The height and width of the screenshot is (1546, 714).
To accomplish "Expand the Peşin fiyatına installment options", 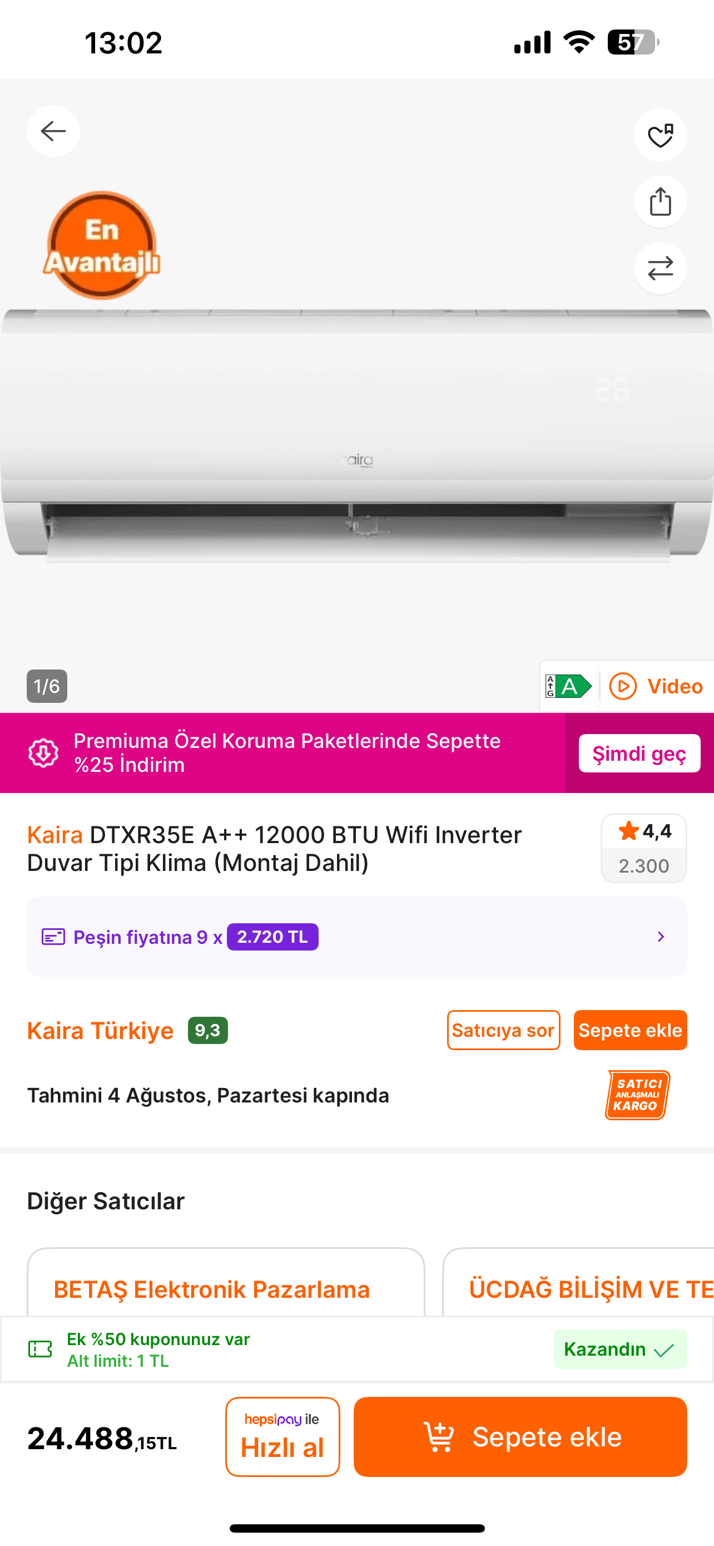I will pyautogui.click(x=356, y=936).
